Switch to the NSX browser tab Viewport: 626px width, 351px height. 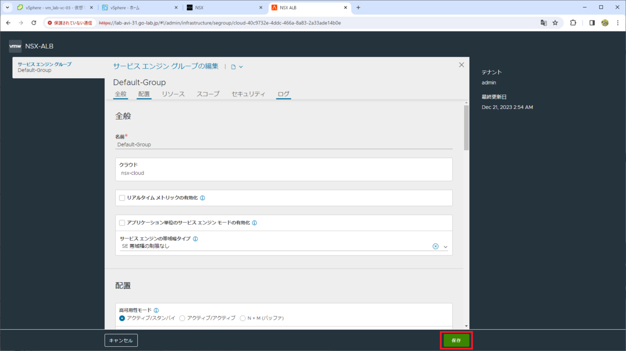(x=224, y=8)
